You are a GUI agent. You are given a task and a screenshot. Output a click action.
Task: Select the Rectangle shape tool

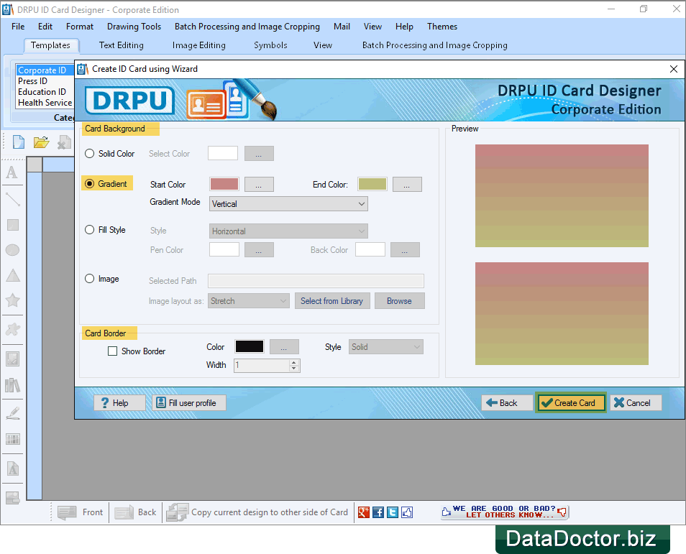(x=13, y=225)
